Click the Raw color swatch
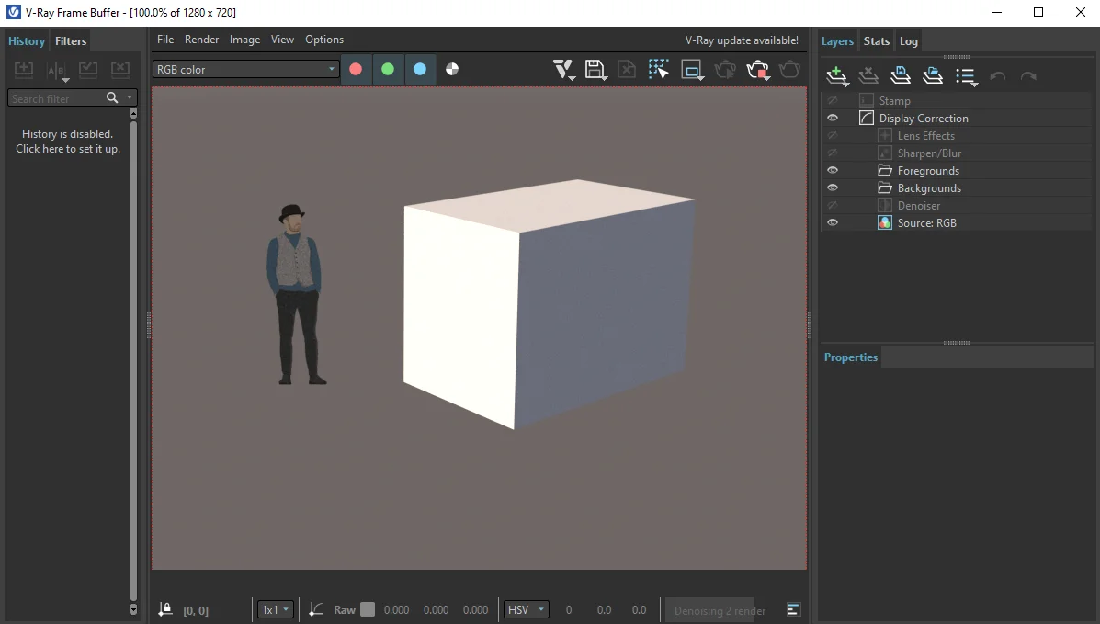The height and width of the screenshot is (624, 1100). pyautogui.click(x=368, y=609)
